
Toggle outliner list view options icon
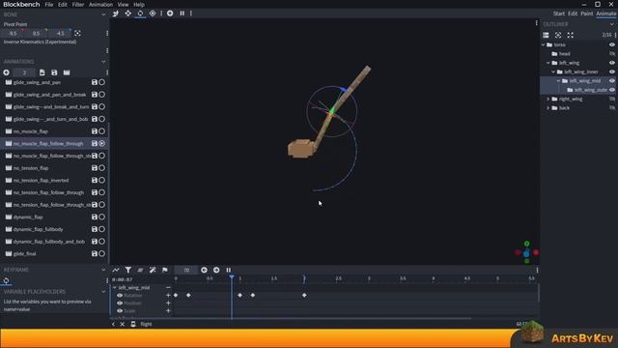(x=546, y=35)
